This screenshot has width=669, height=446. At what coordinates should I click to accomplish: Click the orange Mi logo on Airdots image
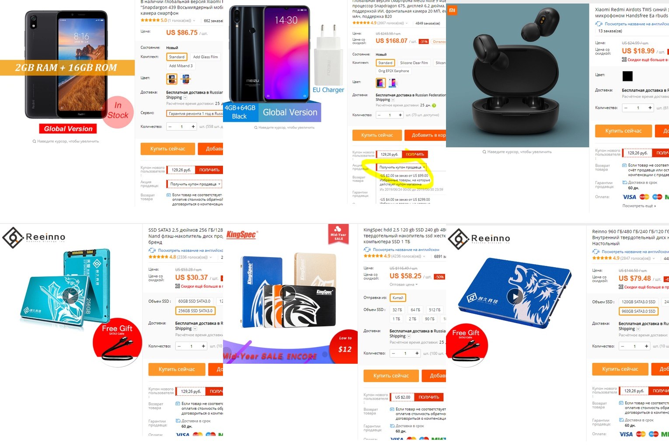click(x=452, y=10)
